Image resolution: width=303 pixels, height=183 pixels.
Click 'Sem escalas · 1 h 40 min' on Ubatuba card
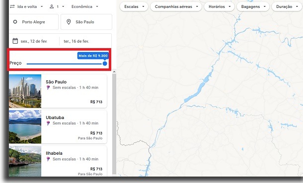[x=76, y=123]
